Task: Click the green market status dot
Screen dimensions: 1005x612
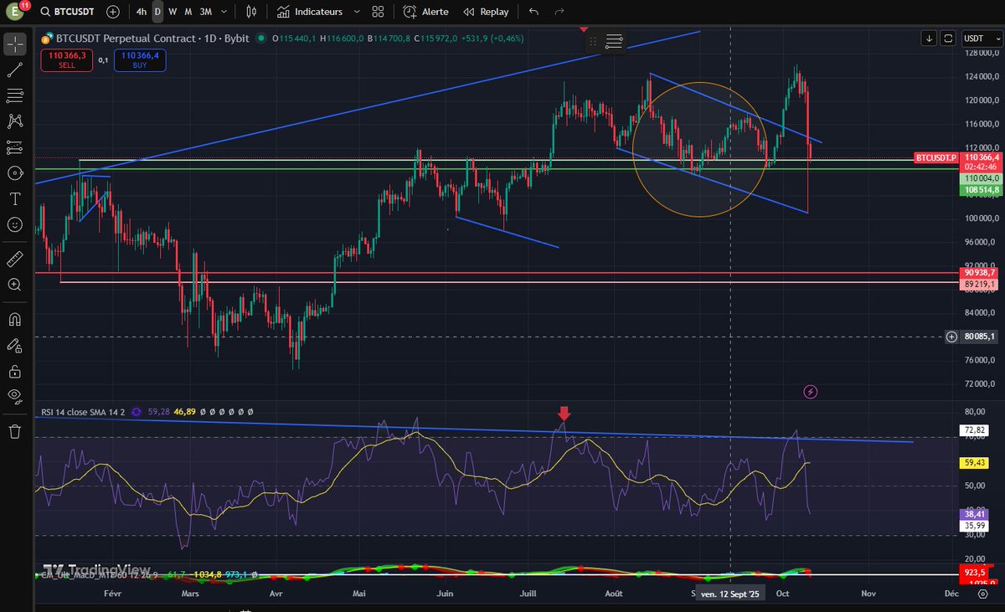Action: [x=262, y=39]
